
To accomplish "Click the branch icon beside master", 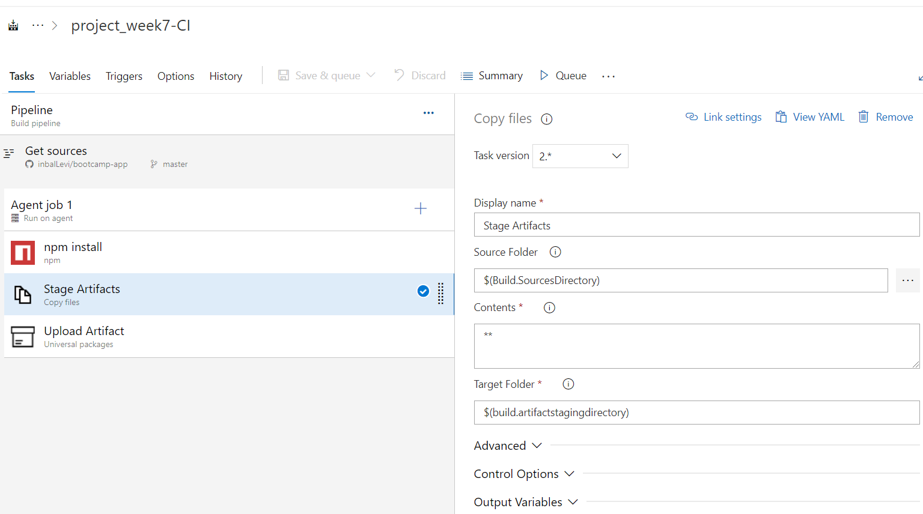I will pos(154,163).
